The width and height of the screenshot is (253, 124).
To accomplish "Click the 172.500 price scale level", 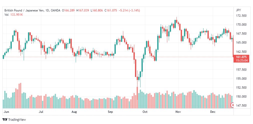I will coord(241,16).
